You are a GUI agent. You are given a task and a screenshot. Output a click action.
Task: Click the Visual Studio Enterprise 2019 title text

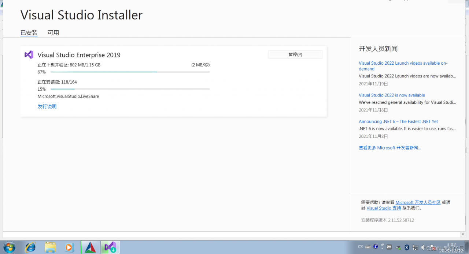click(x=79, y=55)
